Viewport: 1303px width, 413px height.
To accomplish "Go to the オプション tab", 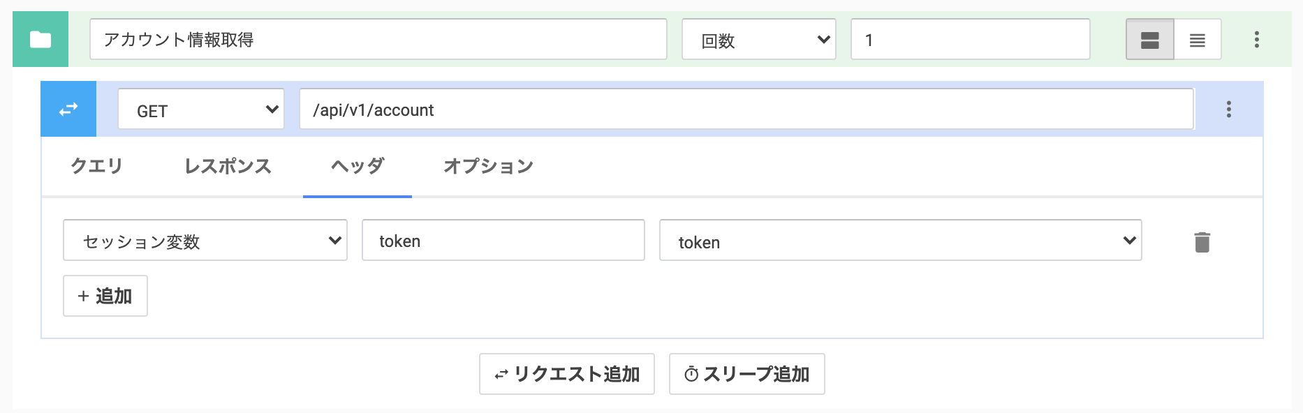I will click(488, 166).
